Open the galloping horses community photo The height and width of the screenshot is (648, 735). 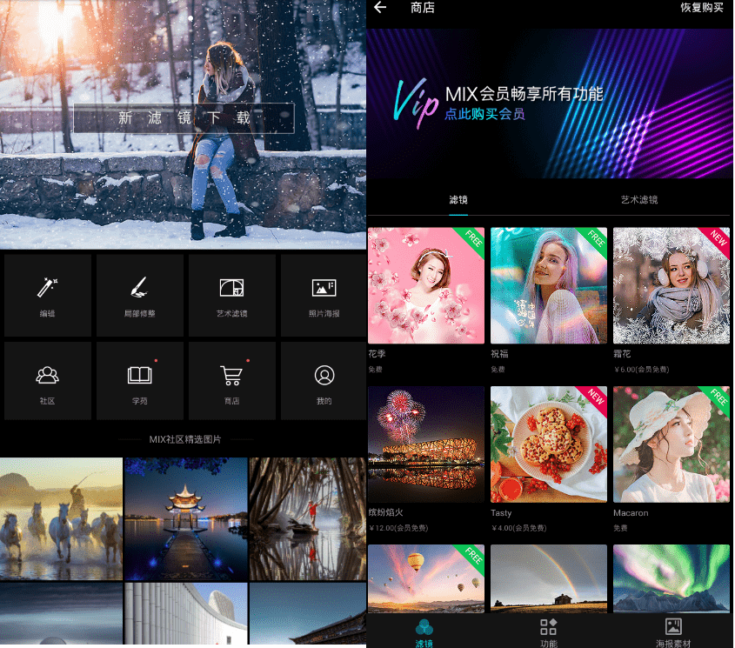61,518
